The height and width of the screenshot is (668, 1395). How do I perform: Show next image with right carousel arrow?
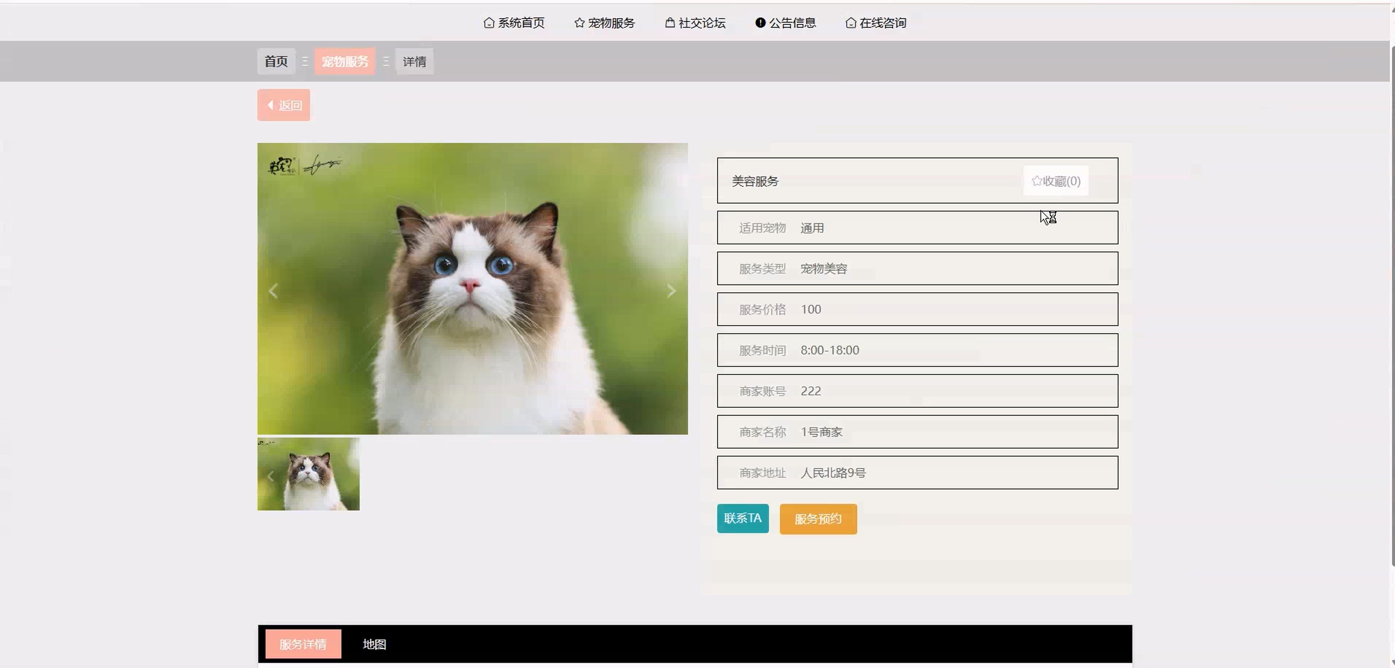(671, 291)
